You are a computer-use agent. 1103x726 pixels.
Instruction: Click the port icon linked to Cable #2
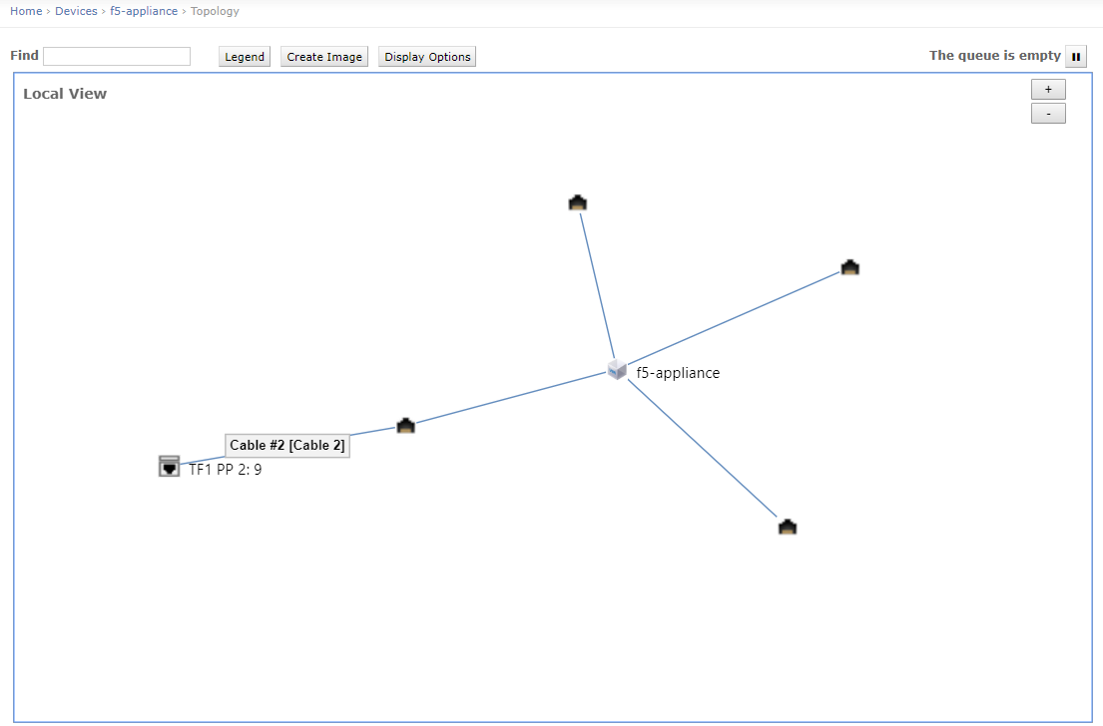pos(405,426)
